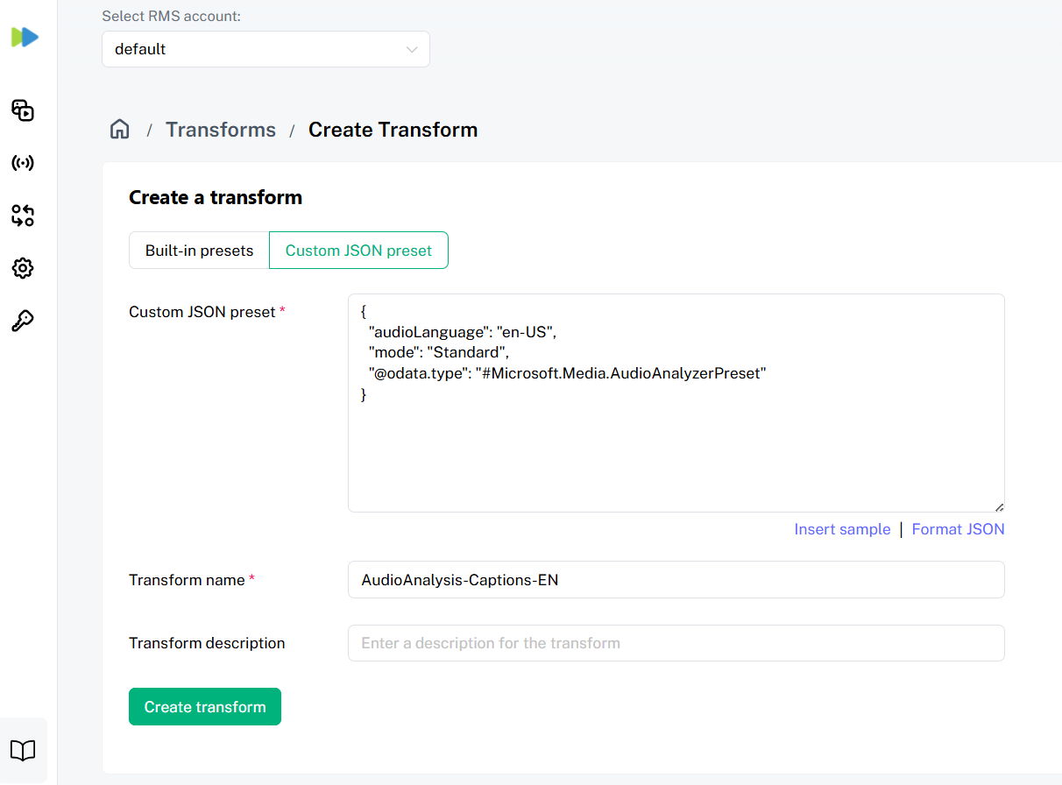Open the settings gear in the sidebar
Image resolution: width=1062 pixels, height=785 pixels.
(23, 268)
